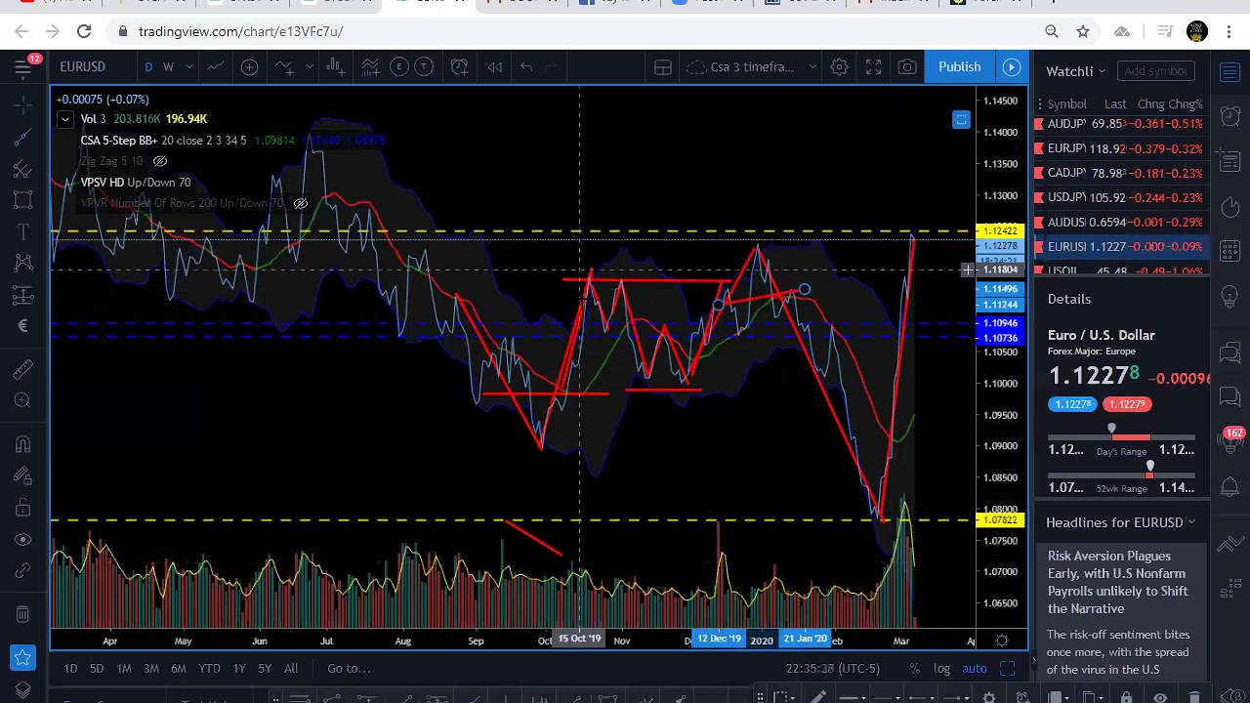Viewport: 1250px width, 703px height.
Task: Open the chart style line icon
Action: (x=215, y=66)
